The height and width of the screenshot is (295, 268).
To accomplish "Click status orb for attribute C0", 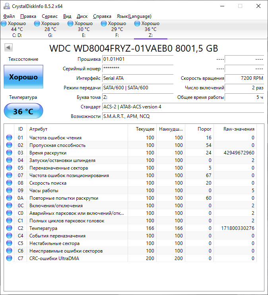I will pyautogui.click(x=9, y=213).
